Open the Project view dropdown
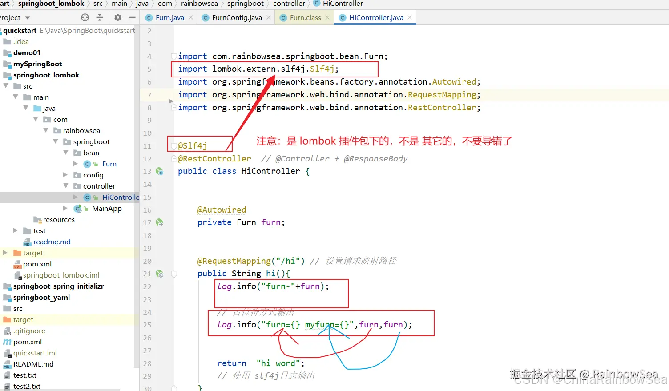 point(28,18)
